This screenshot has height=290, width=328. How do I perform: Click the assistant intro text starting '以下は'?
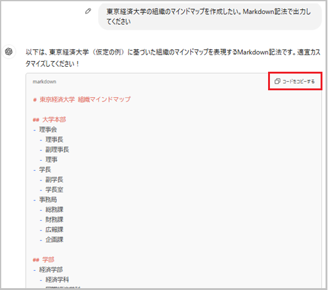tap(173, 58)
